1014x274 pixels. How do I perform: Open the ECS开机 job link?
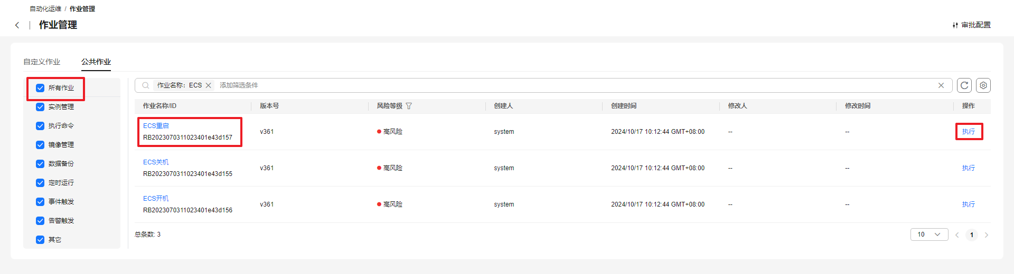[156, 199]
